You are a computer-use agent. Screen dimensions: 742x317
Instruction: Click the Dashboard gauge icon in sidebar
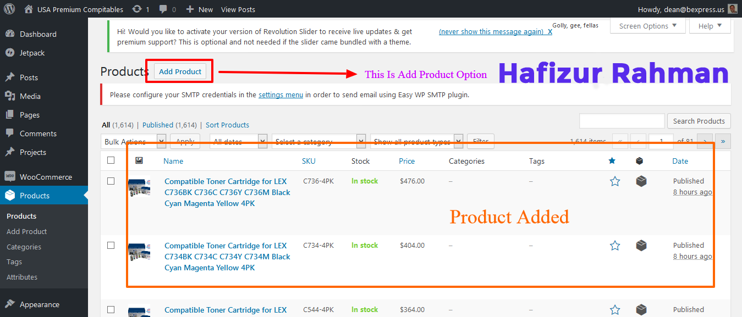(x=10, y=34)
